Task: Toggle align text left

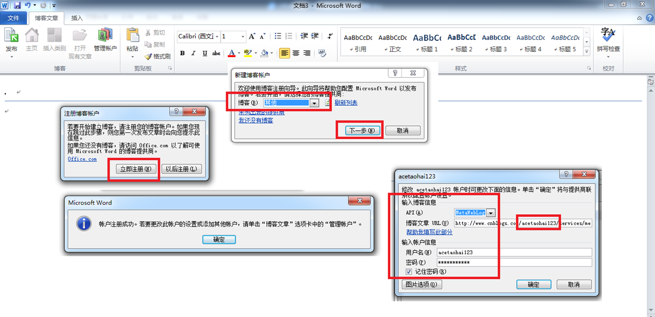Action: [284, 53]
